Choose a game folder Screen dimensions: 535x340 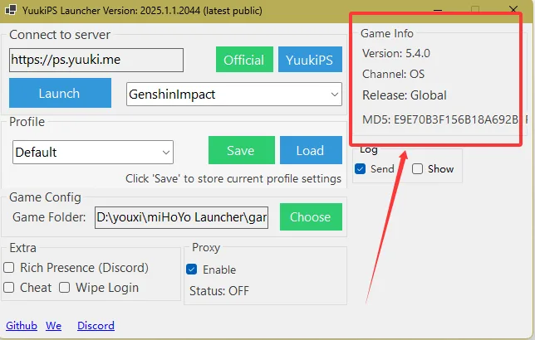pos(311,217)
